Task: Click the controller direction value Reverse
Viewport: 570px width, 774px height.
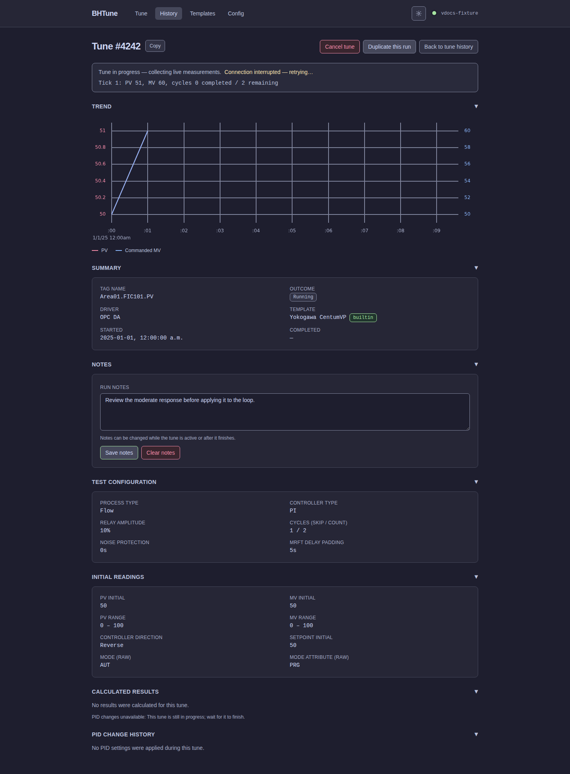Action: pos(112,645)
